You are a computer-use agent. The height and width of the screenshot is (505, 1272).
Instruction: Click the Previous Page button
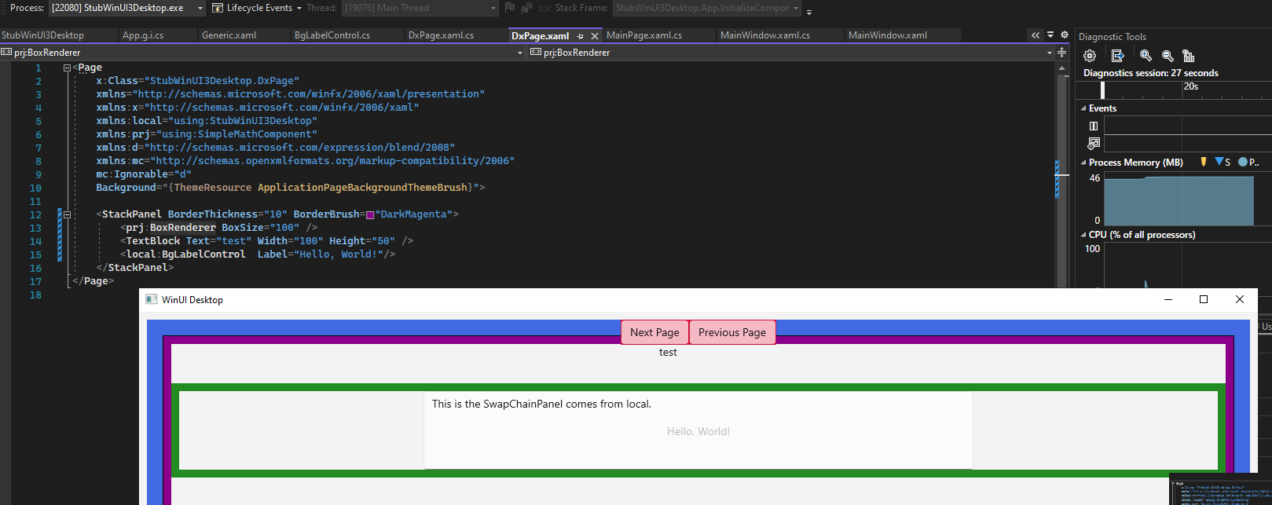click(x=732, y=332)
